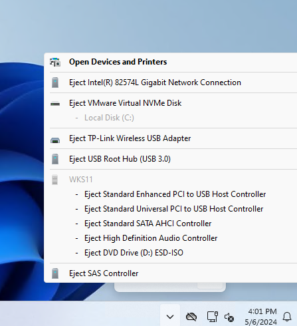Open Devices and Printers from menu
Viewport: 297px width, 326px height.
pyautogui.click(x=118, y=62)
